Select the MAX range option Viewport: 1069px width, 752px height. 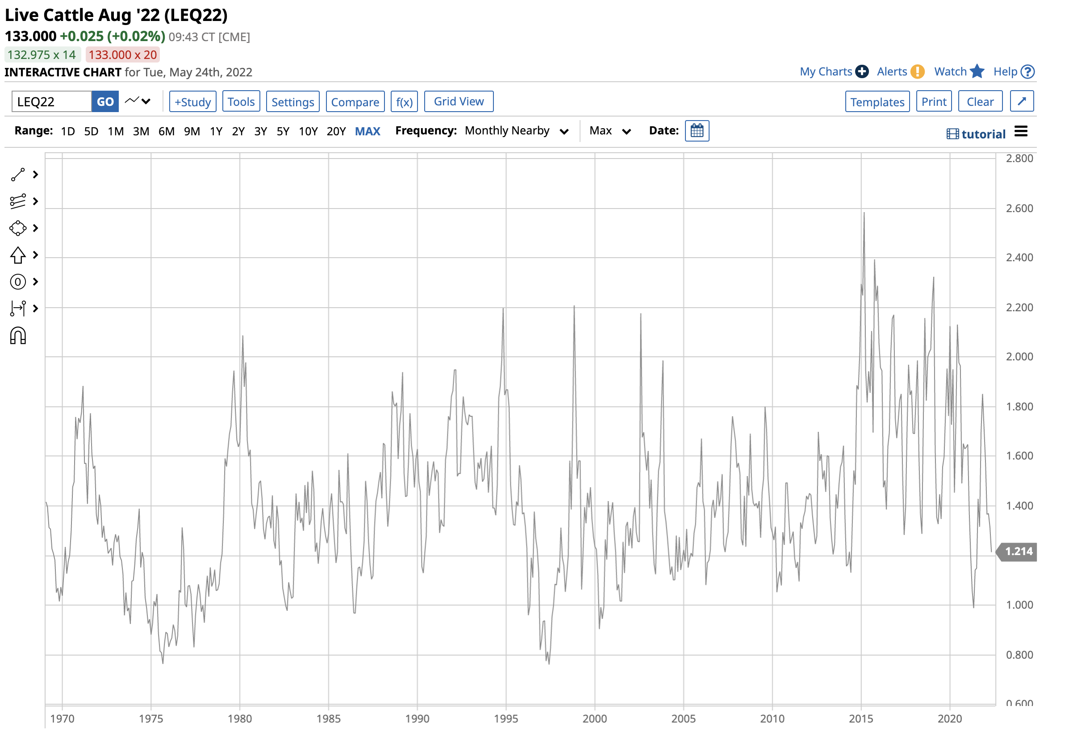tap(367, 131)
